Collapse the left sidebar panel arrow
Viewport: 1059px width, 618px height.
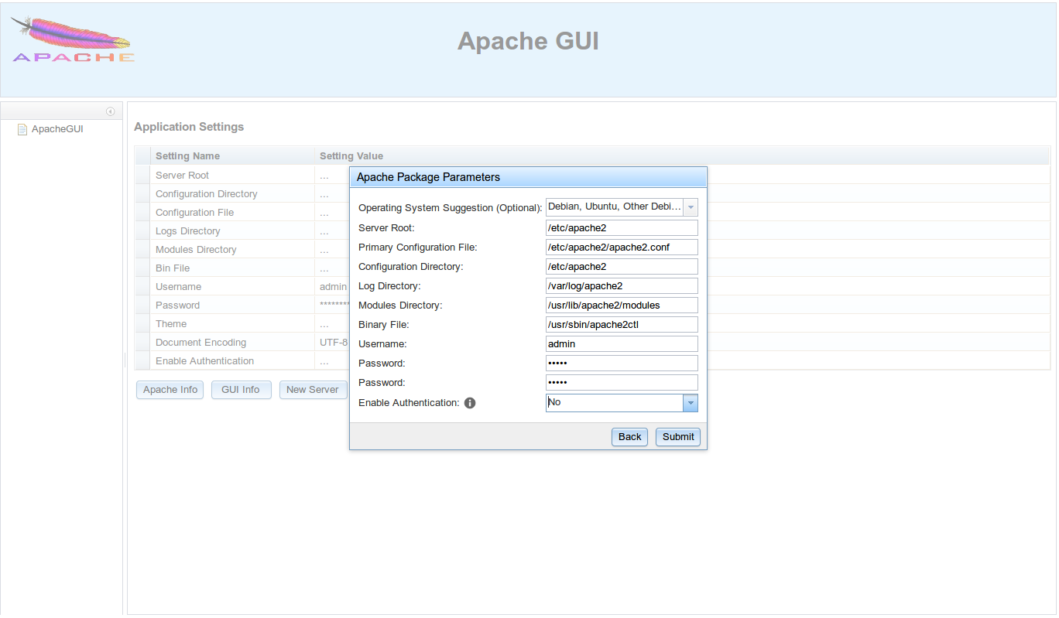tap(111, 111)
